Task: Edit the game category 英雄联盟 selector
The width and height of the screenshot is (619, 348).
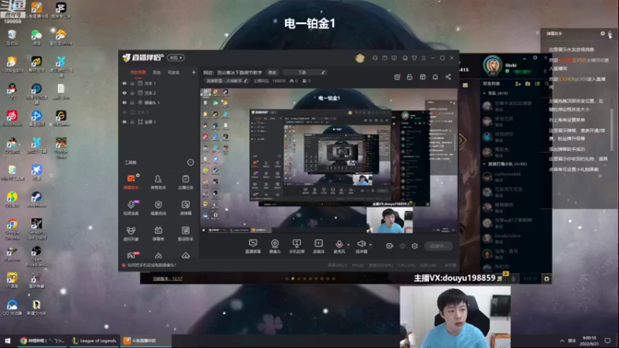Action: [x=226, y=81]
